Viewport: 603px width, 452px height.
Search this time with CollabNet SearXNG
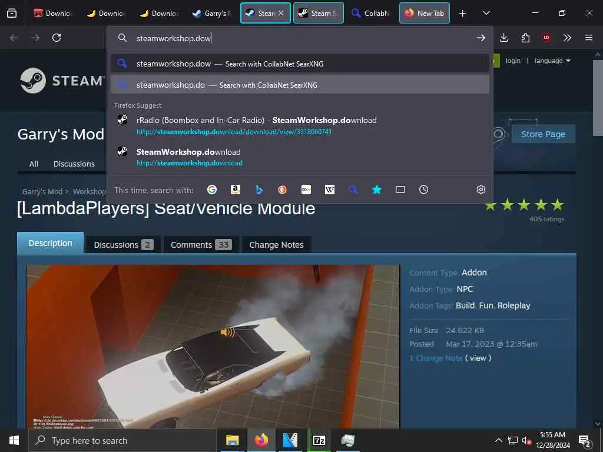(353, 190)
